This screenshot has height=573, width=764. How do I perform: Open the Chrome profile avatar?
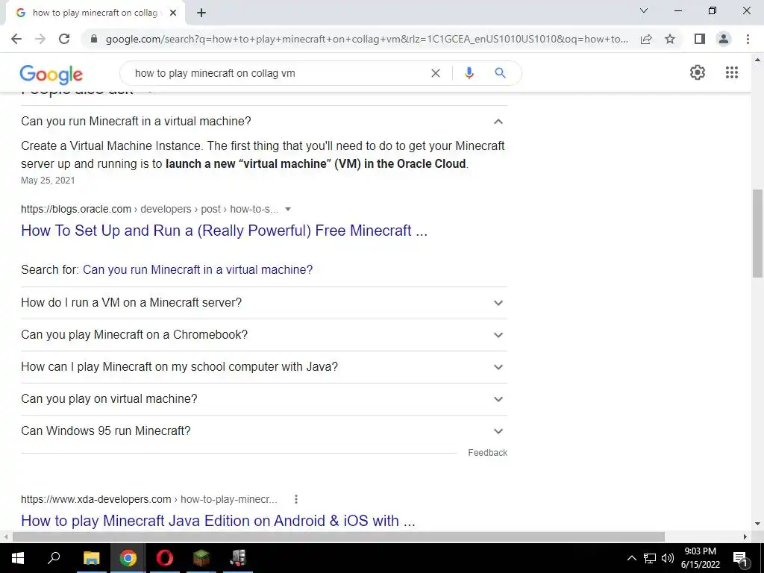pyautogui.click(x=724, y=39)
